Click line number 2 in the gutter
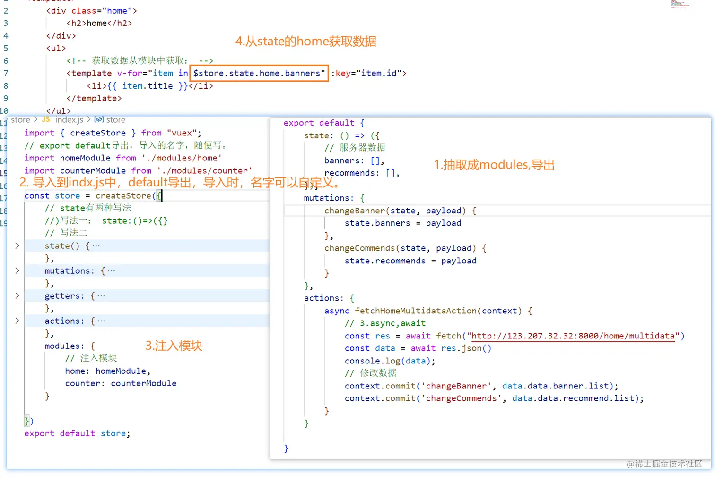This screenshot has width=715, height=481. pos(6,10)
